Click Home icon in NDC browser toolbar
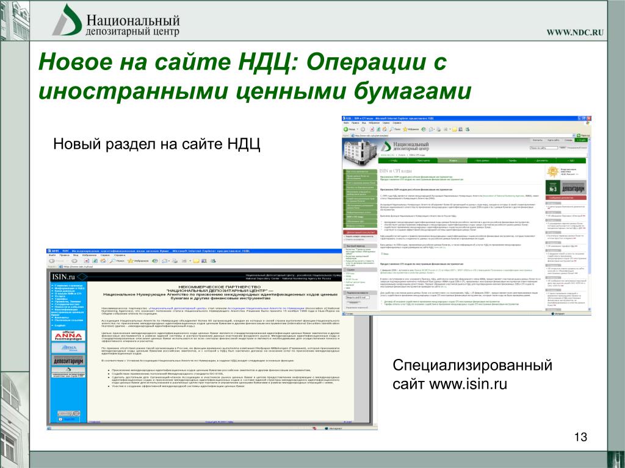The image size is (625, 468). [x=385, y=129]
